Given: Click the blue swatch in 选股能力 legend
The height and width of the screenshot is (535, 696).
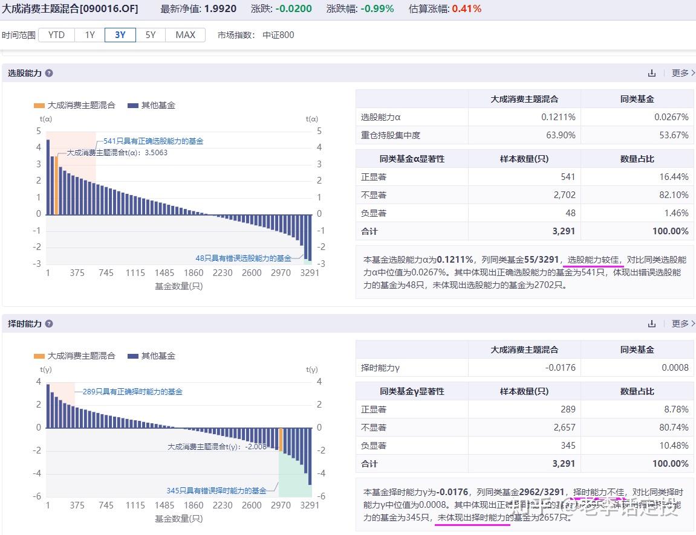Looking at the screenshot, I should [132, 106].
